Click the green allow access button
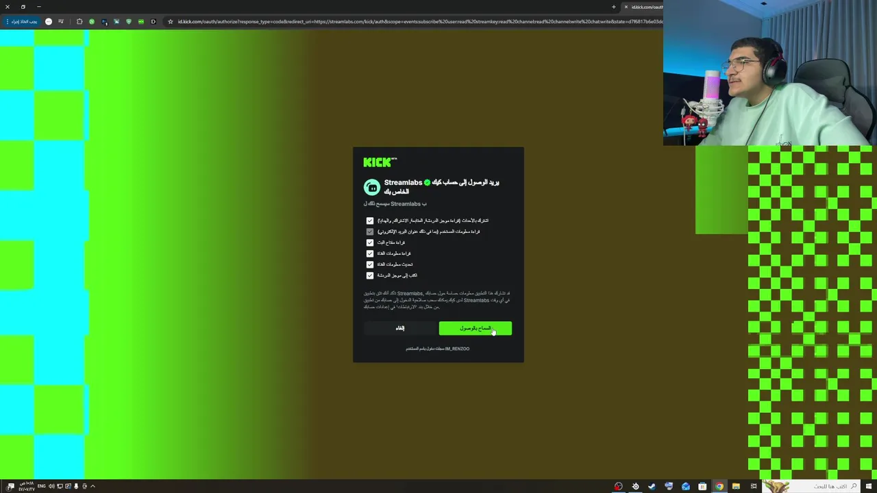The height and width of the screenshot is (493, 877). coord(475,329)
